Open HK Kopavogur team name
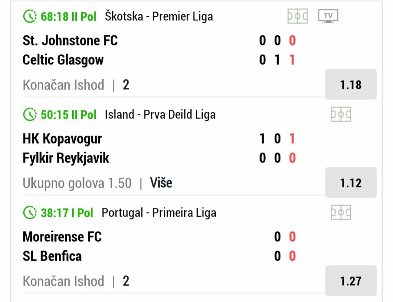The height and width of the screenshot is (302, 393). (x=62, y=139)
